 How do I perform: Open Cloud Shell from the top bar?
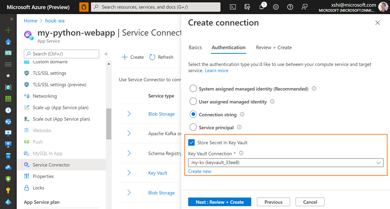coord(233,7)
